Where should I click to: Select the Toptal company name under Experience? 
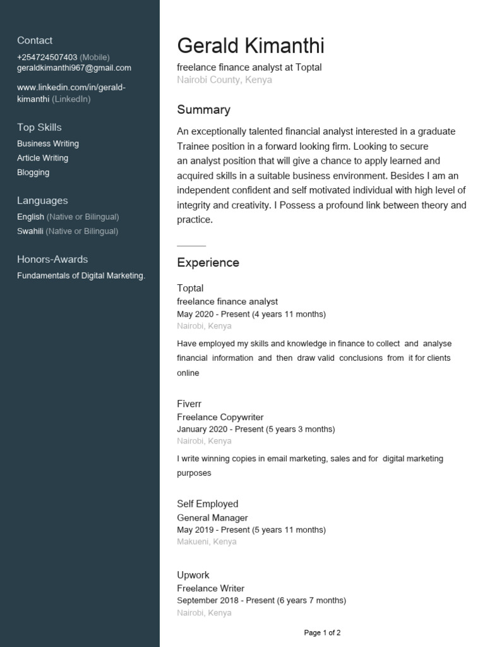pos(190,288)
